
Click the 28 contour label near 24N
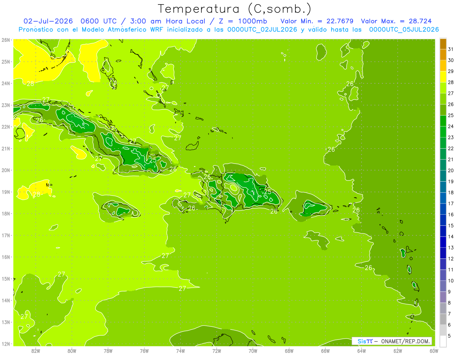[30, 84]
